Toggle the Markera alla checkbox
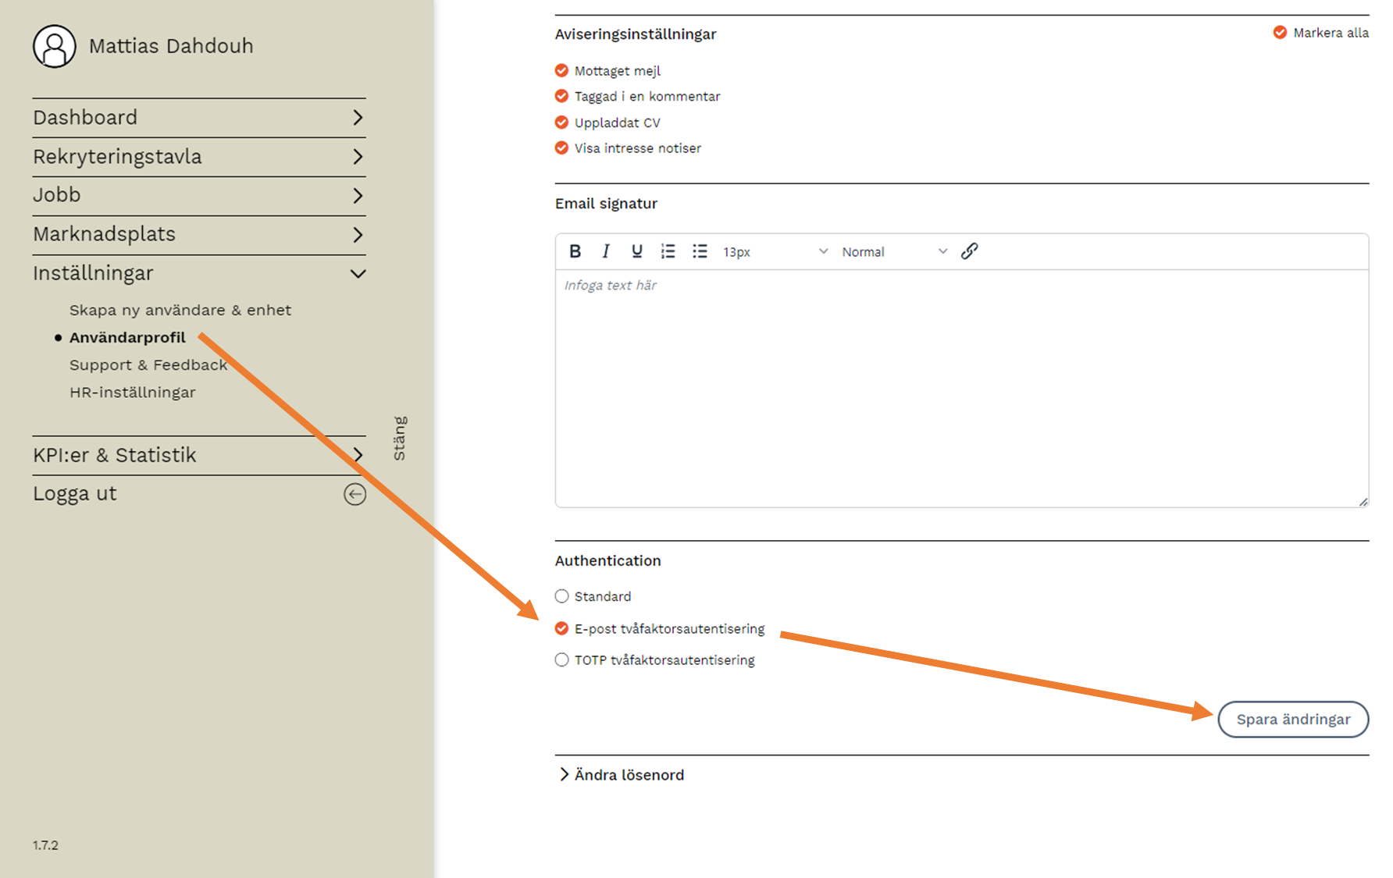Viewport: 1393px width, 878px height. tap(1280, 33)
